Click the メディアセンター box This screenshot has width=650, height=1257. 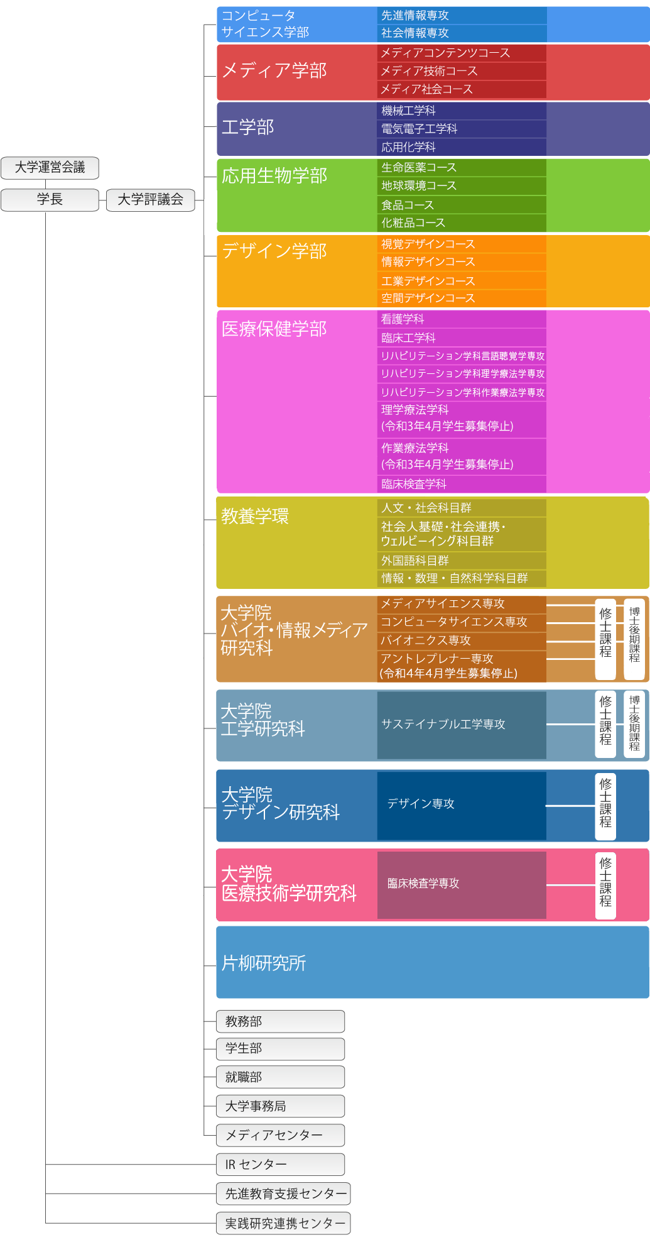[281, 1135]
